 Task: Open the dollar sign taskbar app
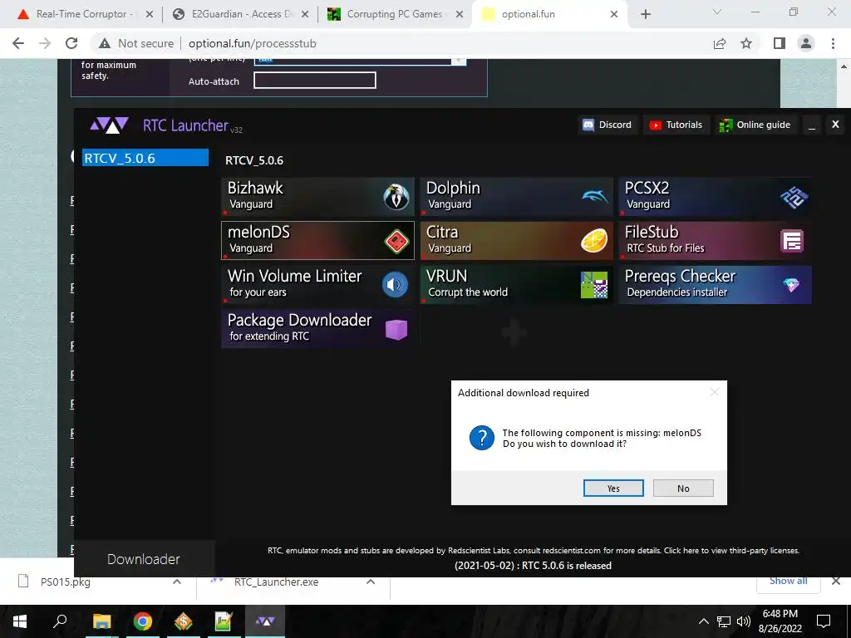[184, 621]
